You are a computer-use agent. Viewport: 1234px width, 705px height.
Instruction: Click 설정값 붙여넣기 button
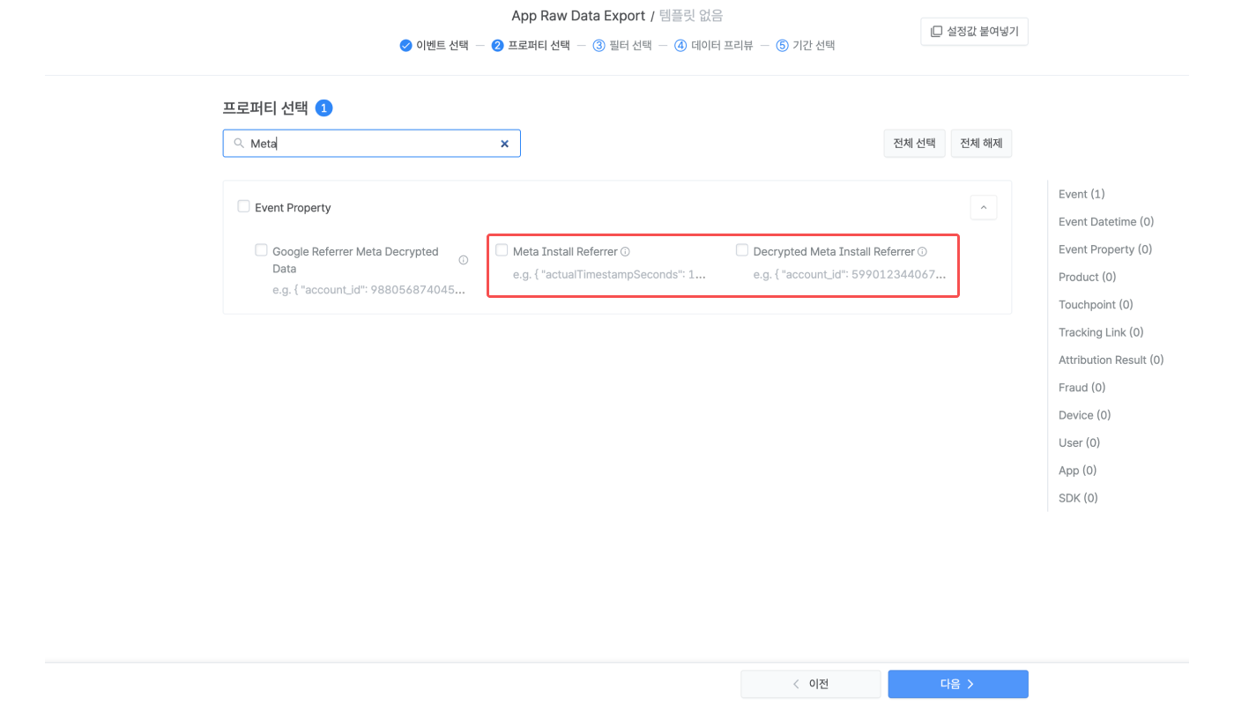pos(974,32)
